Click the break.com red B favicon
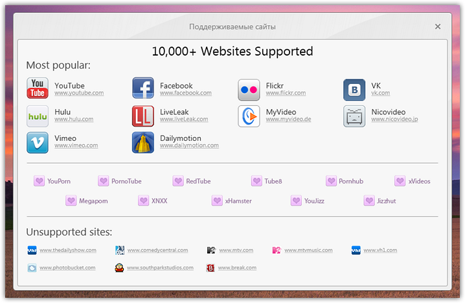 [x=210, y=268]
